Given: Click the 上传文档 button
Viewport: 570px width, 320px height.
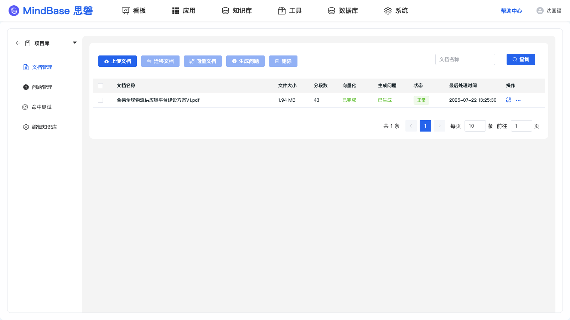Looking at the screenshot, I should [x=118, y=61].
